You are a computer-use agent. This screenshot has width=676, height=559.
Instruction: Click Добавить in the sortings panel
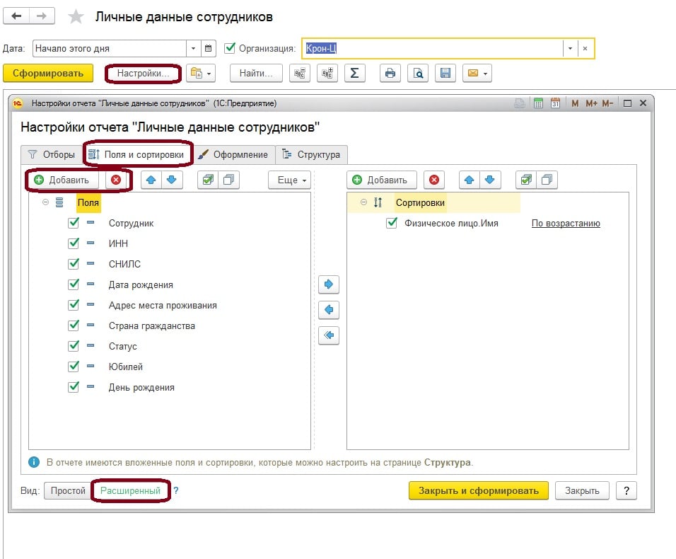[382, 180]
